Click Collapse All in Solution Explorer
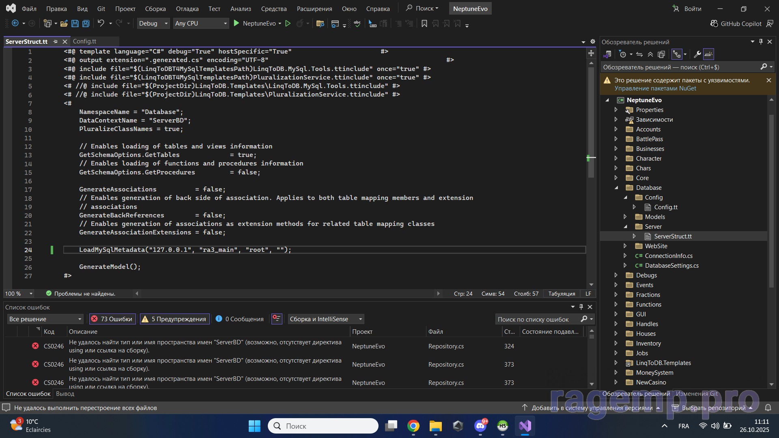Viewport: 779px width, 438px height. pos(650,54)
